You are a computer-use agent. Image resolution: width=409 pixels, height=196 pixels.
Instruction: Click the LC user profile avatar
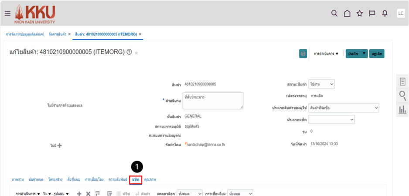[x=400, y=13]
